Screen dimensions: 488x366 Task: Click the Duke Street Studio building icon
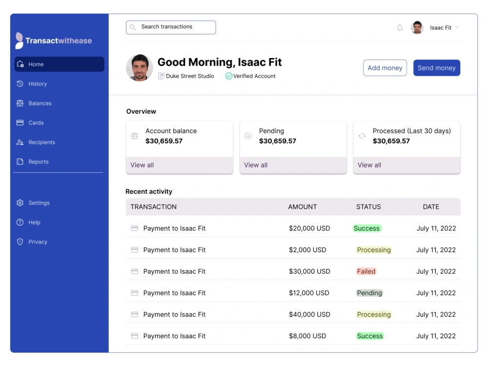[161, 76]
